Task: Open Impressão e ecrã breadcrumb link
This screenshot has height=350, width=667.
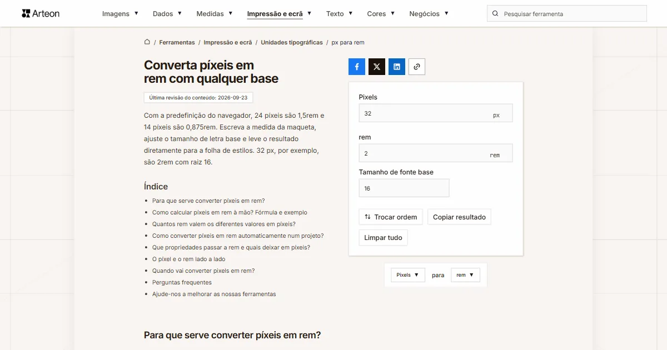Action: (228, 42)
